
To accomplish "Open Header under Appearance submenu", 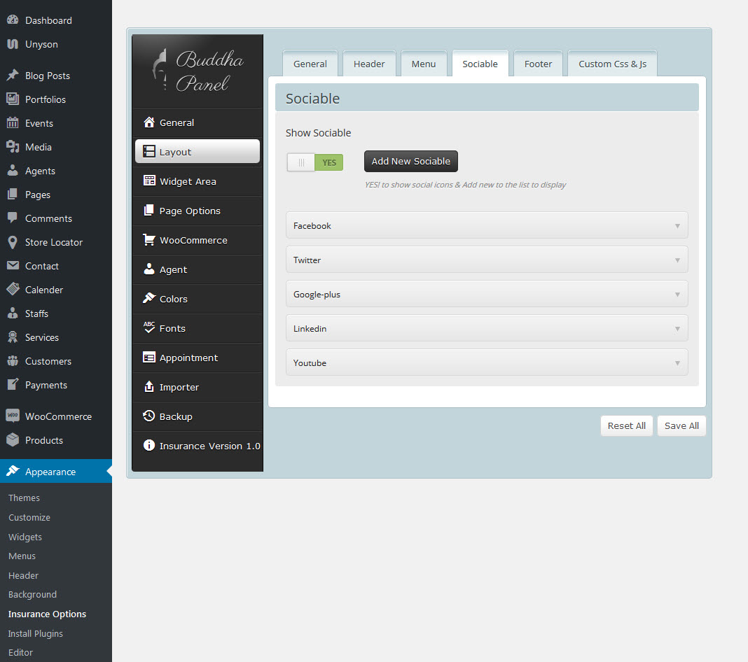I will coord(23,575).
